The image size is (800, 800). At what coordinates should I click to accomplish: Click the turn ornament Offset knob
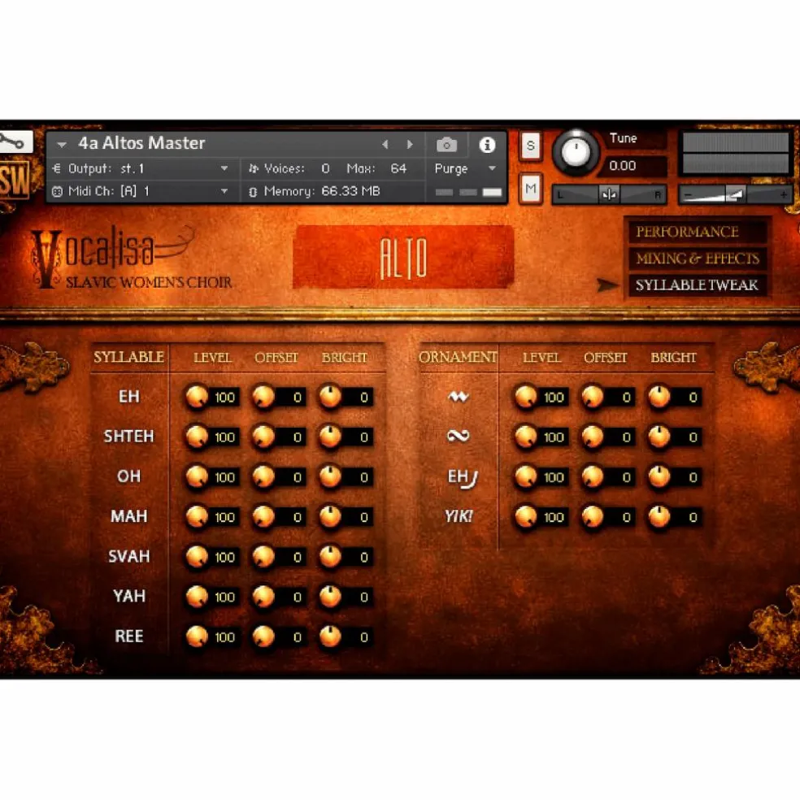click(x=593, y=437)
